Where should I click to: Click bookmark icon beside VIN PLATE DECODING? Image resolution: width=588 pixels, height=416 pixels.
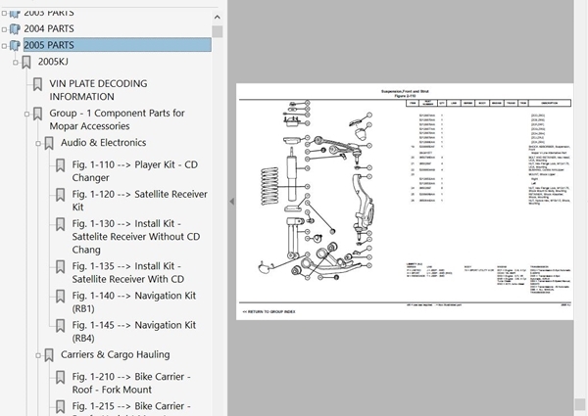pos(37,84)
